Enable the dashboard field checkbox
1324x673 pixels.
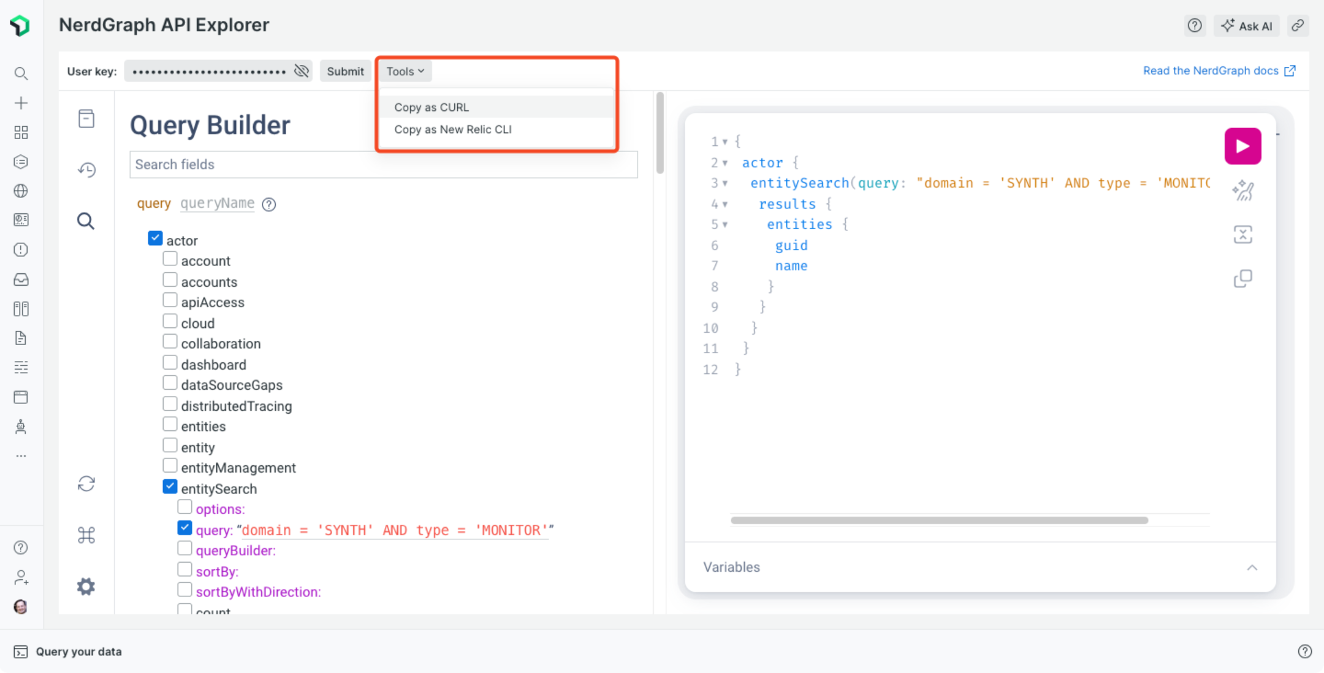[170, 363]
